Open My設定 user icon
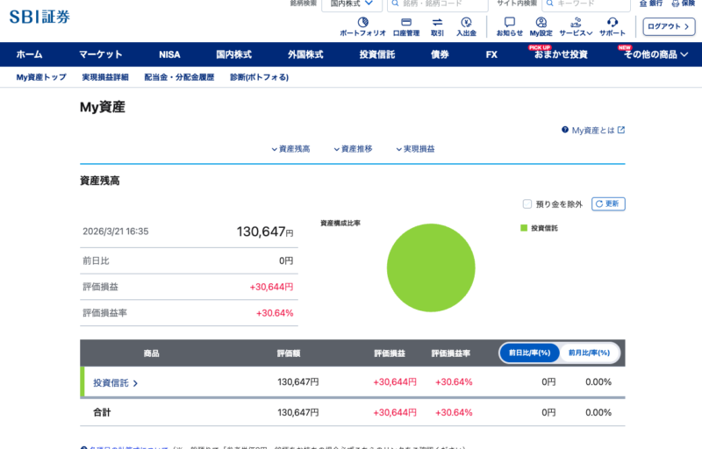The image size is (702, 449). click(x=541, y=22)
